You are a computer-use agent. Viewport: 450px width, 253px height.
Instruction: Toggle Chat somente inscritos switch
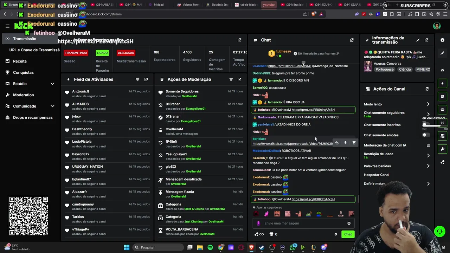coord(426,125)
